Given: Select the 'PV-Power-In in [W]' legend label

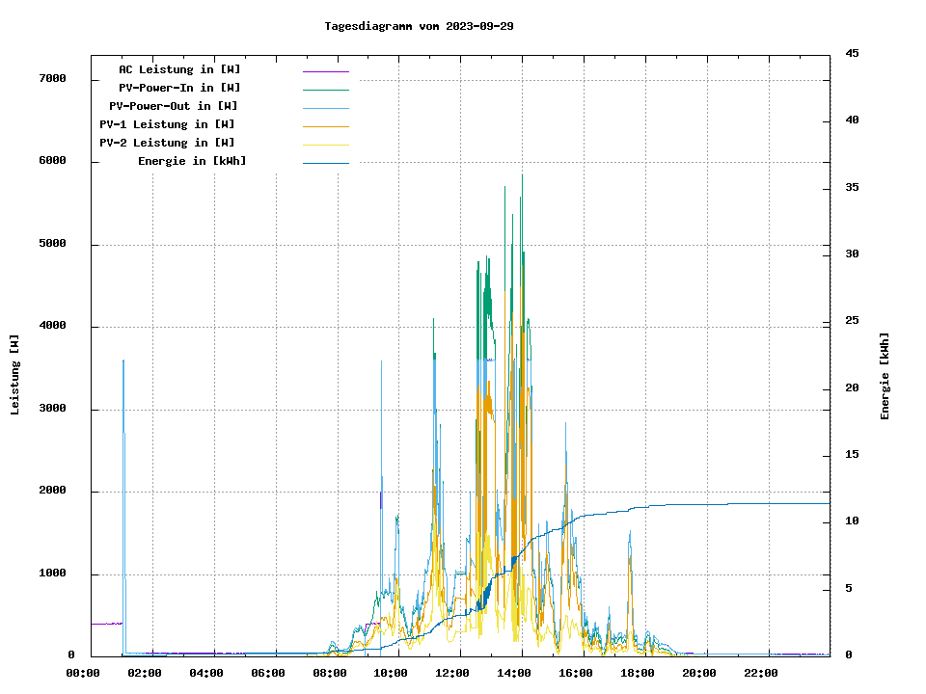Looking at the screenshot, I should coord(186,88).
